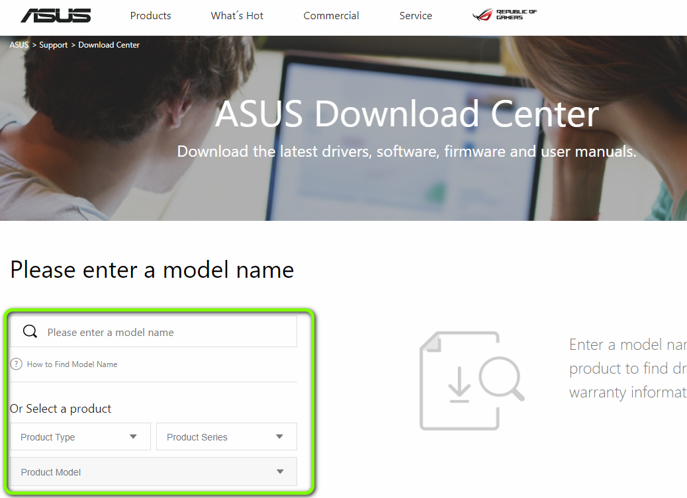687x498 pixels.
Task: Click the 'Download the latest drivers' subtitle text
Action: click(406, 151)
